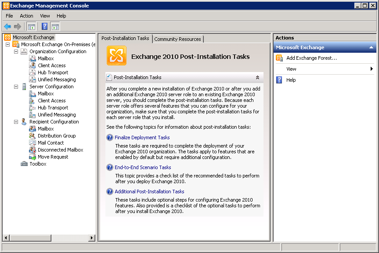The width and height of the screenshot is (379, 253).
Task: Click the Recipient Configuration person icon
Action: [x=24, y=122]
